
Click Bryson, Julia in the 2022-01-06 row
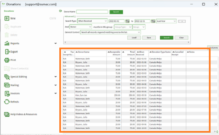pyautogui.click(x=81, y=62)
